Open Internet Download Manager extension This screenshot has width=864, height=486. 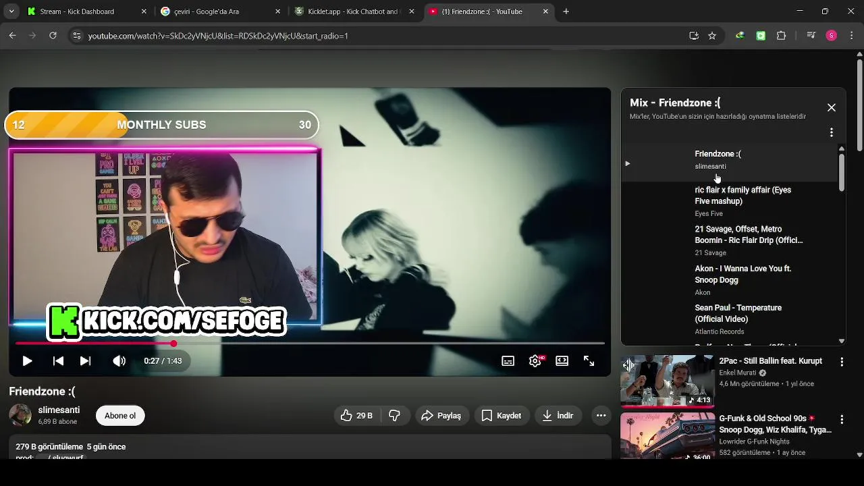[x=740, y=36]
